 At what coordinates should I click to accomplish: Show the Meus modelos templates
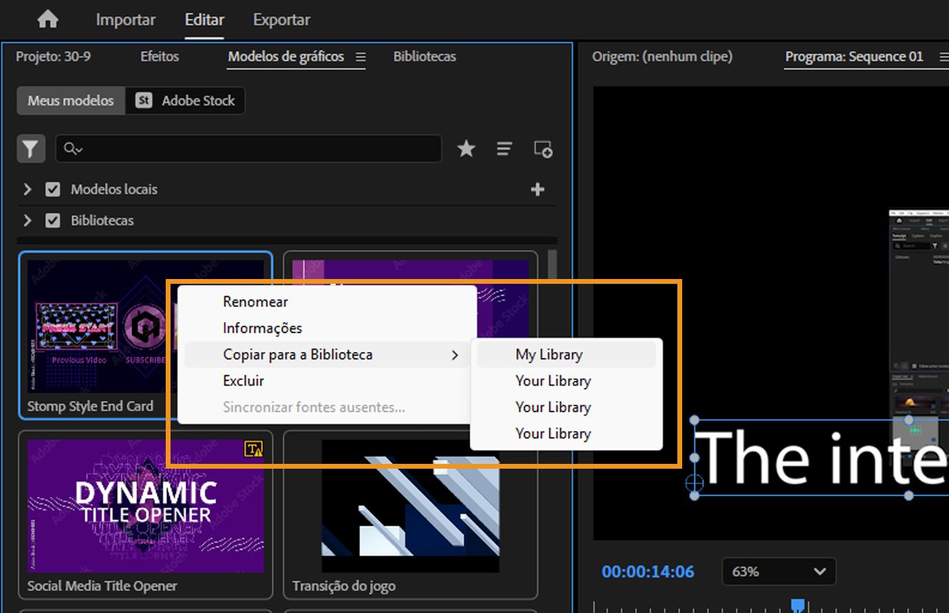tap(71, 100)
